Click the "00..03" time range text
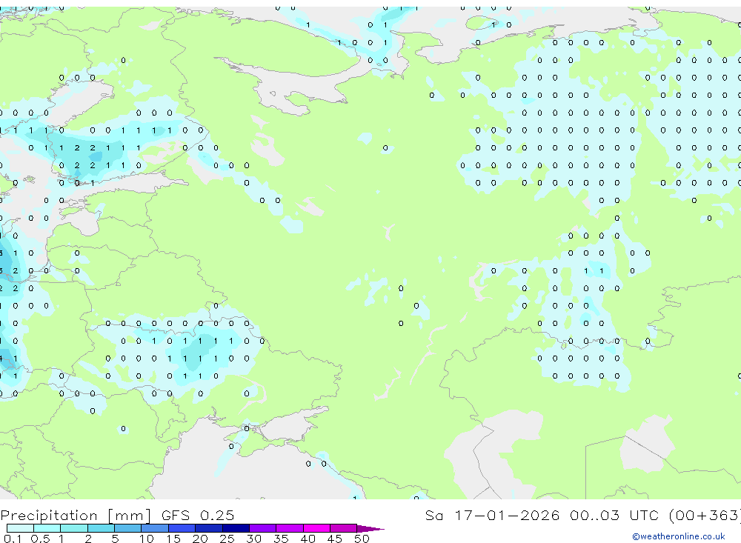 594,515
